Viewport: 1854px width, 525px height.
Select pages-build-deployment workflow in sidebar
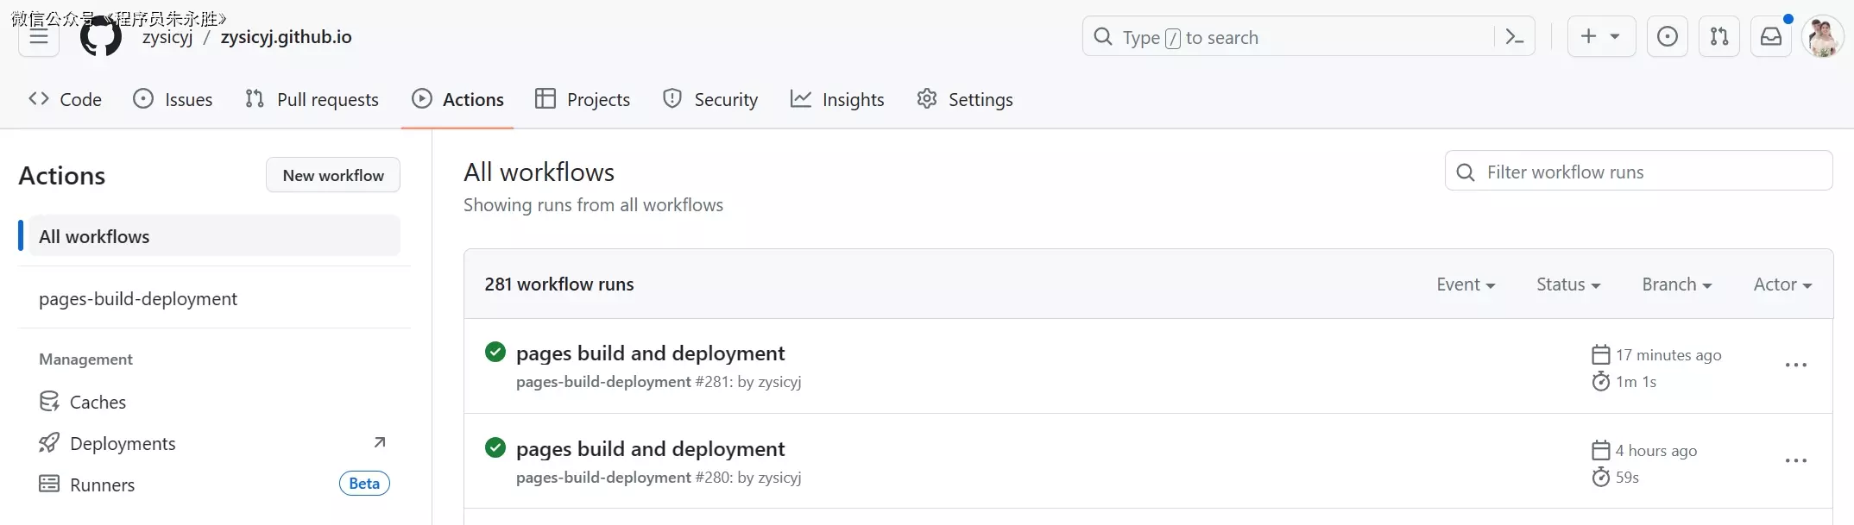pos(138,299)
